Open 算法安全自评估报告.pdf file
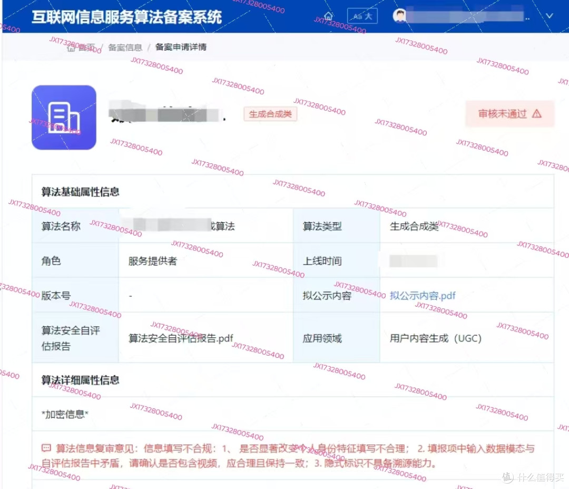The width and height of the screenshot is (569, 489). click(x=181, y=338)
